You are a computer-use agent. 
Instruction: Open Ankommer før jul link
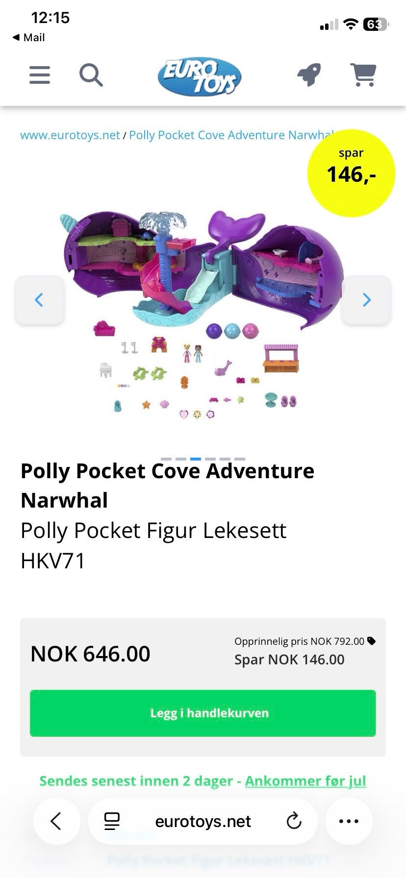pos(305,781)
